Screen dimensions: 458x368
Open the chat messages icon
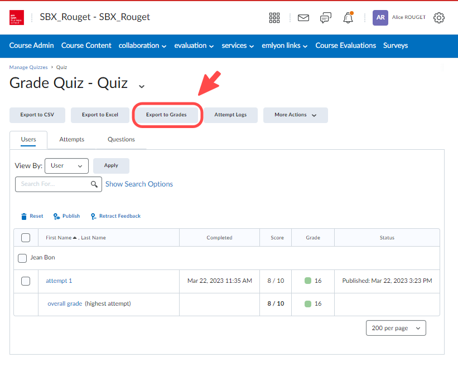pyautogui.click(x=326, y=18)
